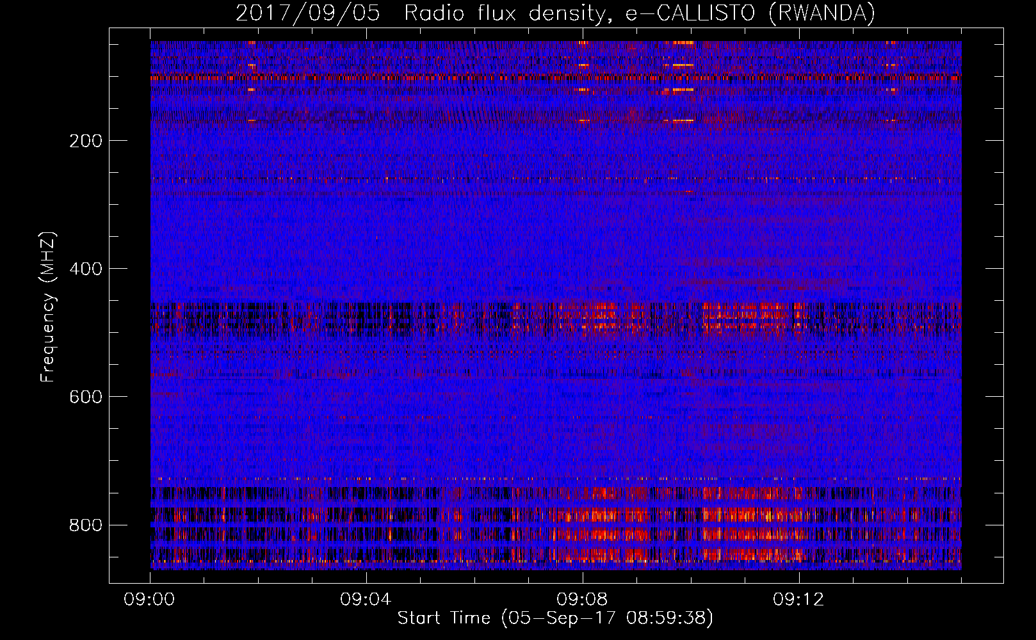
Task: Click the 400 frequency tick label
Action: [86, 269]
